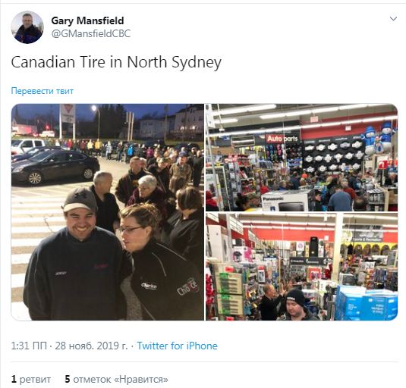This screenshot has height=388, width=406.
Task: Click the Canadian Tire sign in queue photo
Action: point(68,114)
